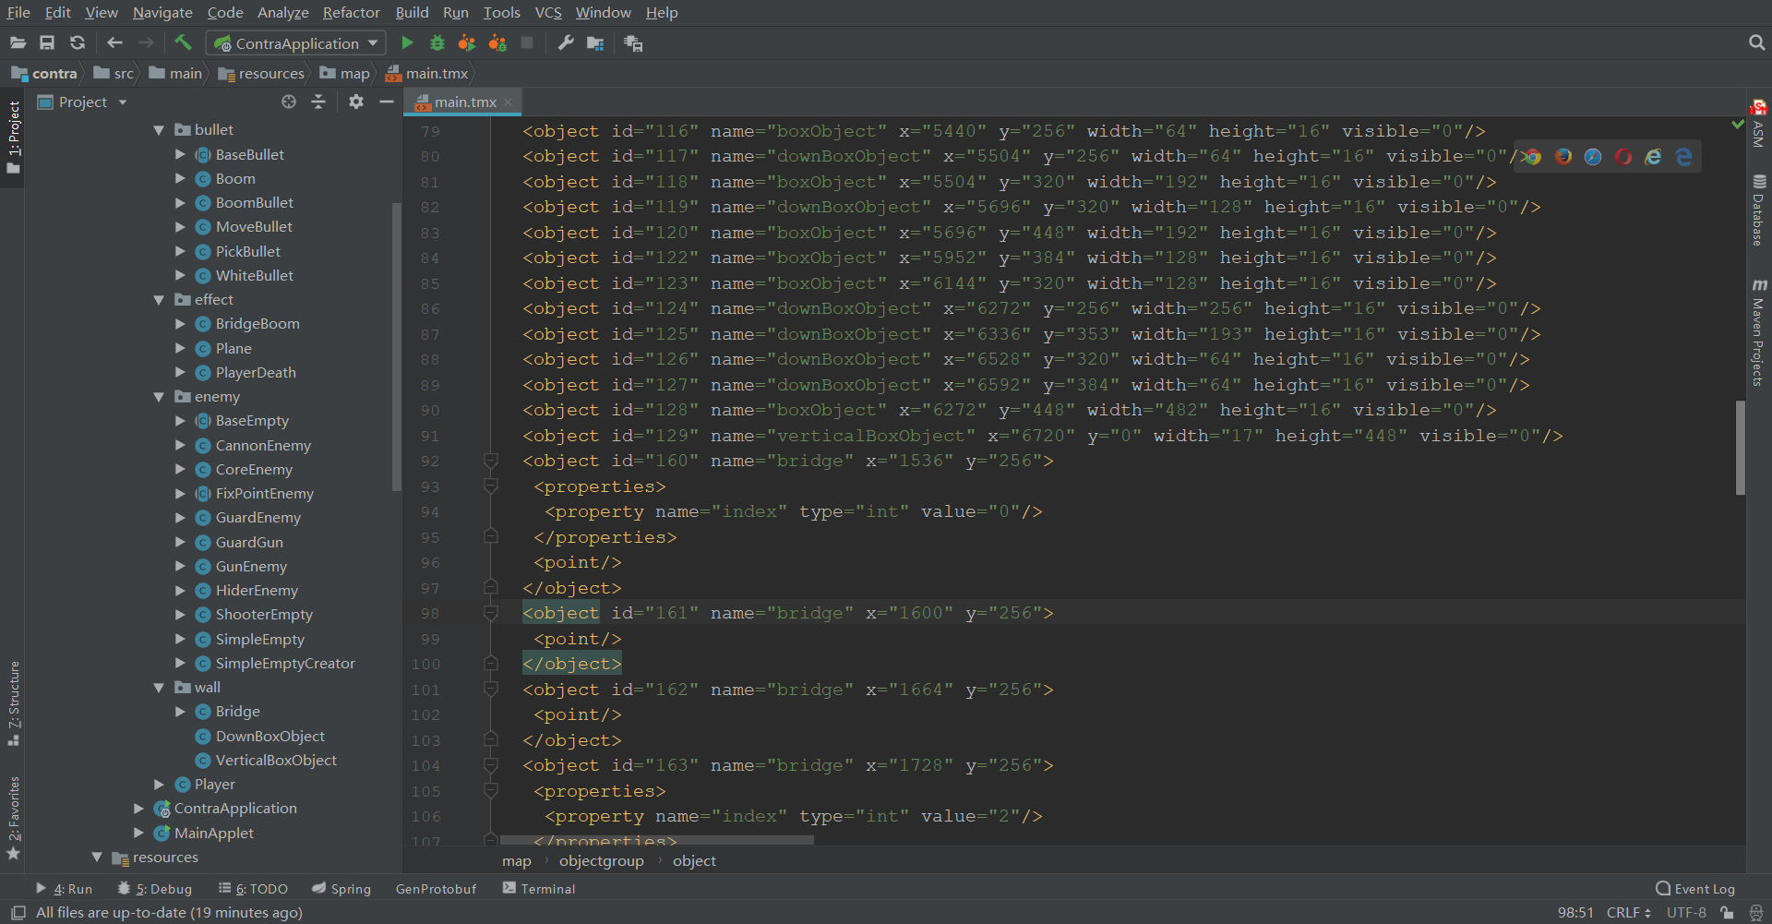1772x924 pixels.
Task: Change UTF-8 file encoding in status bar
Action: coord(1686,913)
